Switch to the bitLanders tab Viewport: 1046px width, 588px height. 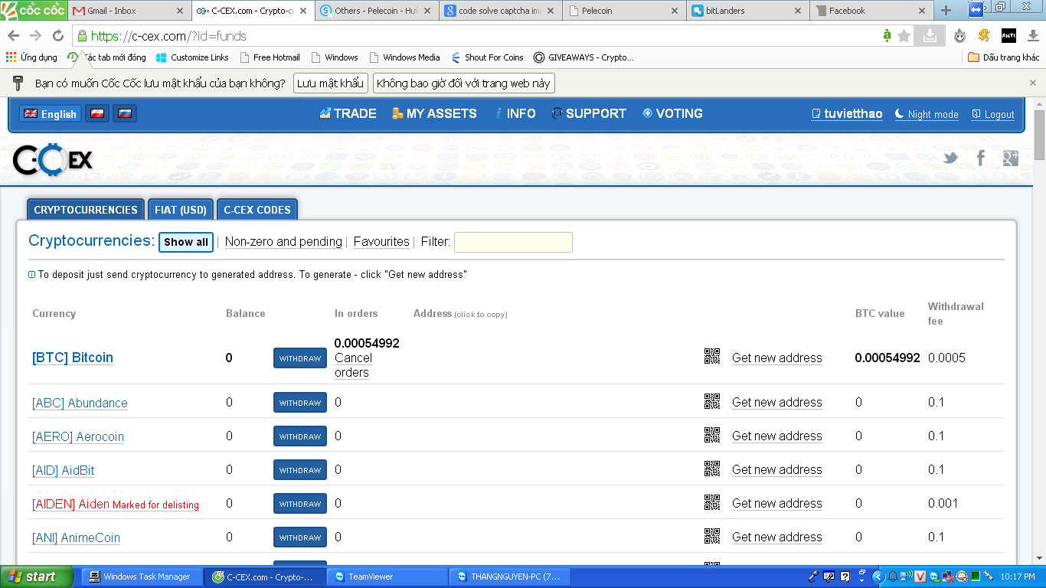[747, 11]
